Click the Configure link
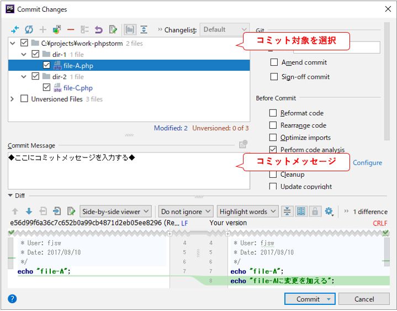The height and width of the screenshot is (311, 397). click(x=367, y=162)
